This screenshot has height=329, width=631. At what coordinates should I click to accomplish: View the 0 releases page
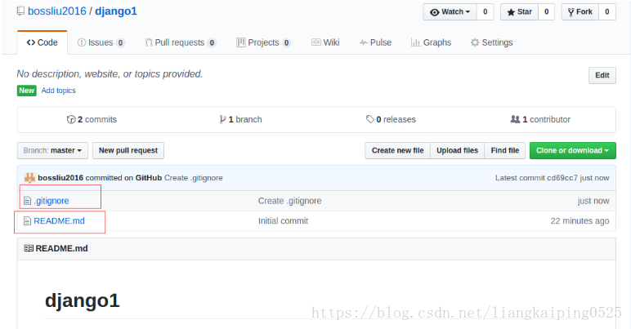pyautogui.click(x=391, y=119)
